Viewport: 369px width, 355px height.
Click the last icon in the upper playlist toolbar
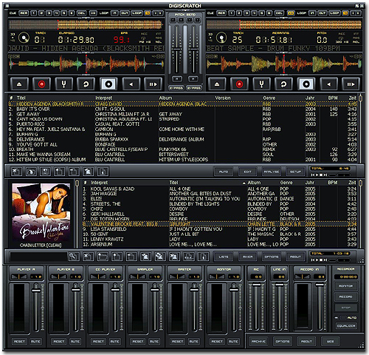click(x=103, y=172)
